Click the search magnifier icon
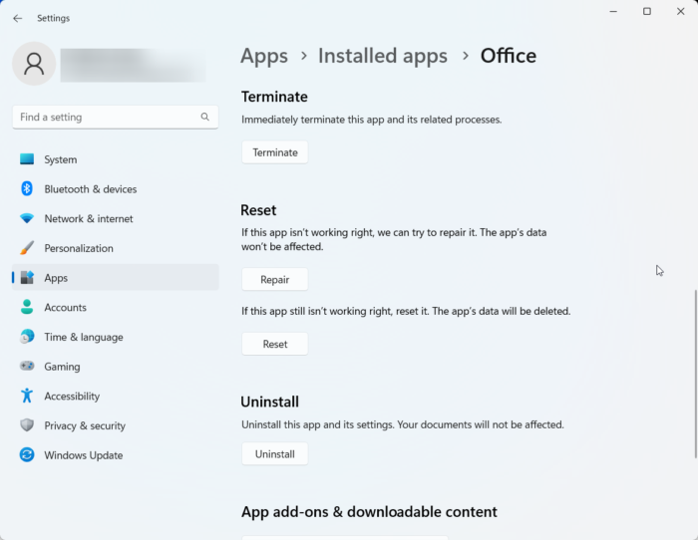The width and height of the screenshot is (698, 540). [x=205, y=117]
